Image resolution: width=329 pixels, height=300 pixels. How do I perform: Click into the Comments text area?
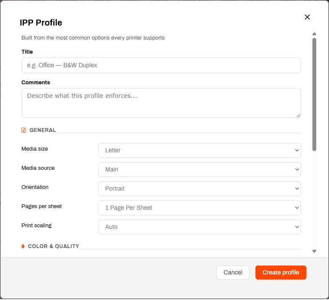[x=161, y=103]
